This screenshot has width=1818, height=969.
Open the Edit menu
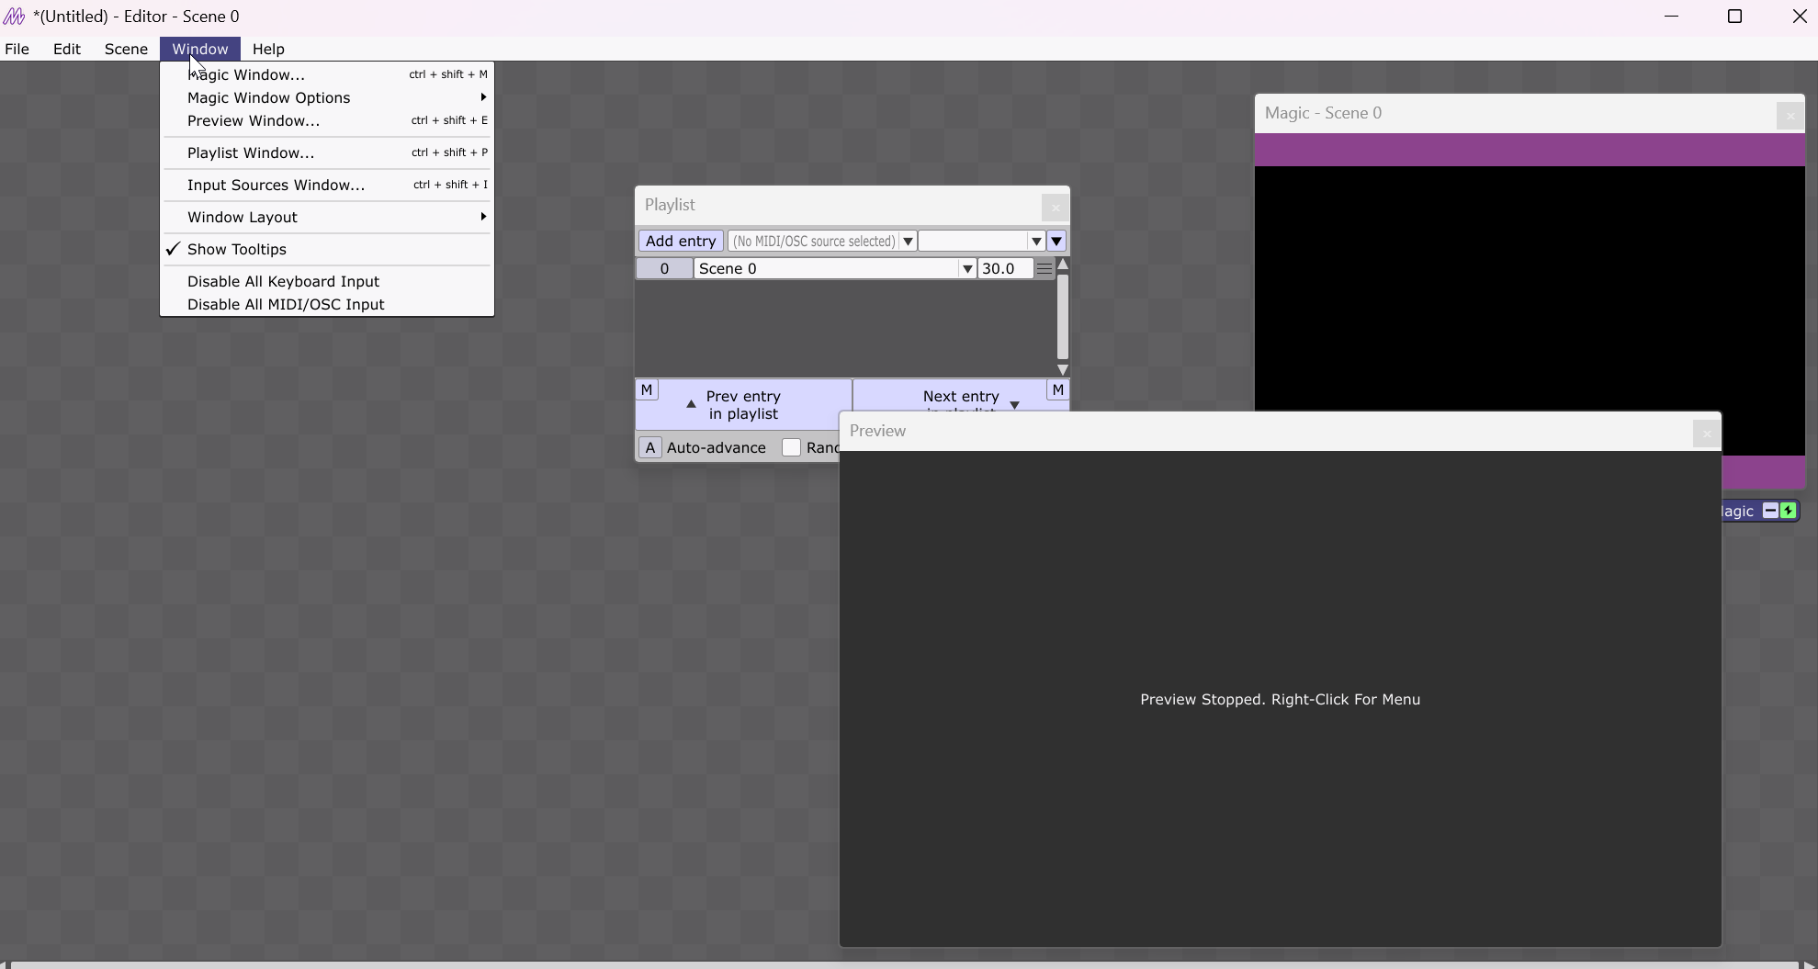[x=67, y=49]
